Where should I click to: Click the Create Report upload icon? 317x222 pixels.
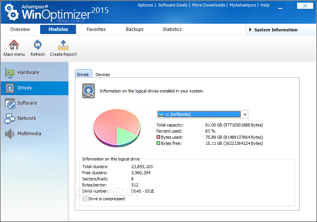(63, 45)
